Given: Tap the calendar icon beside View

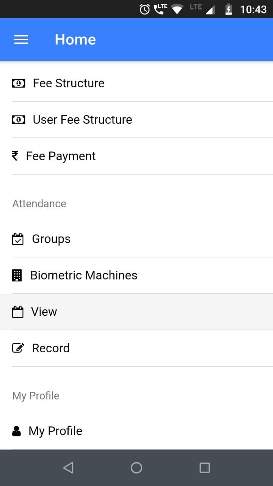Looking at the screenshot, I should point(18,312).
